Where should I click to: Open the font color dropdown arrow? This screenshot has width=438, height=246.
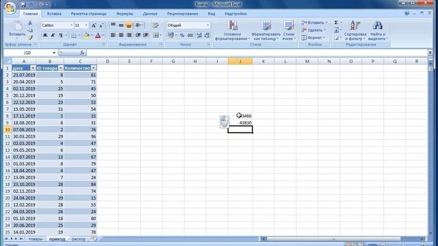[x=103, y=36]
